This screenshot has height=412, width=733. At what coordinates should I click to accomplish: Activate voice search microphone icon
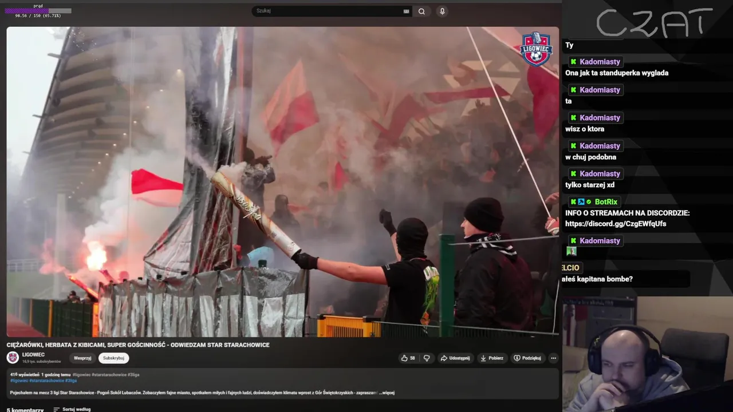442,11
